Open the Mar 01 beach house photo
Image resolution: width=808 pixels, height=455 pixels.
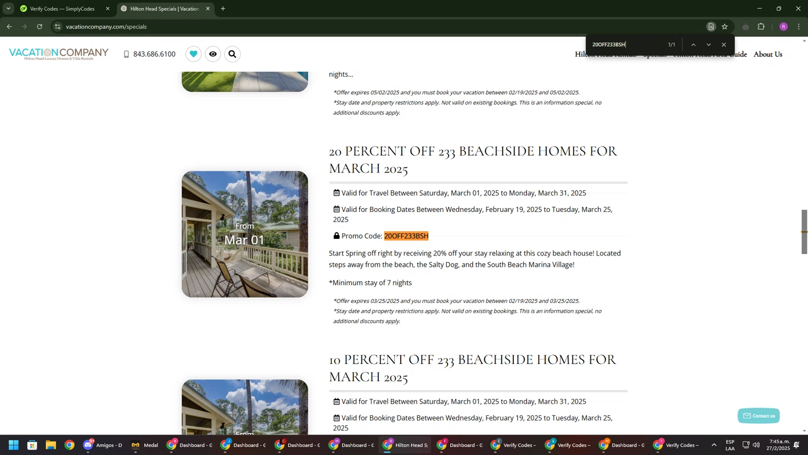(x=245, y=234)
